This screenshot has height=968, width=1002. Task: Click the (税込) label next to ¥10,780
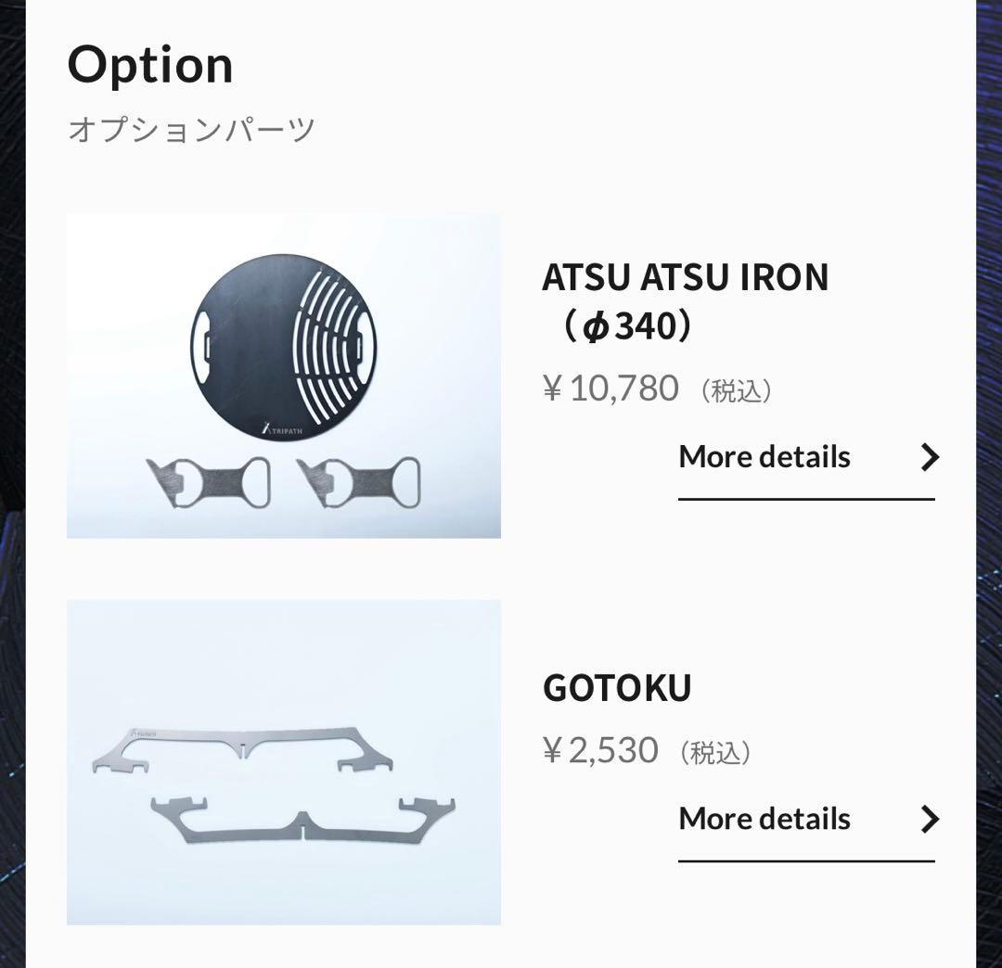[x=737, y=390]
